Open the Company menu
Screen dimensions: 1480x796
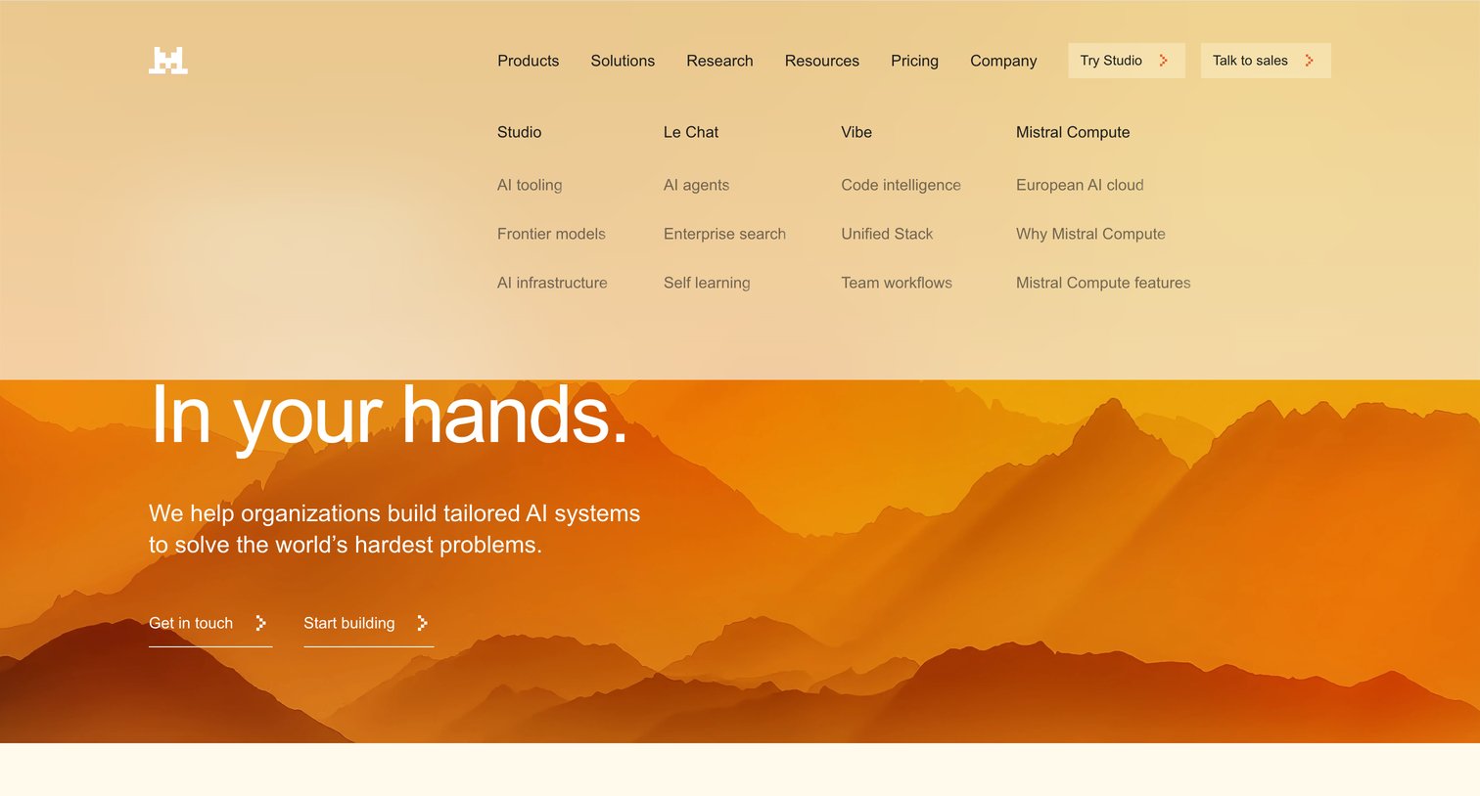point(1003,61)
